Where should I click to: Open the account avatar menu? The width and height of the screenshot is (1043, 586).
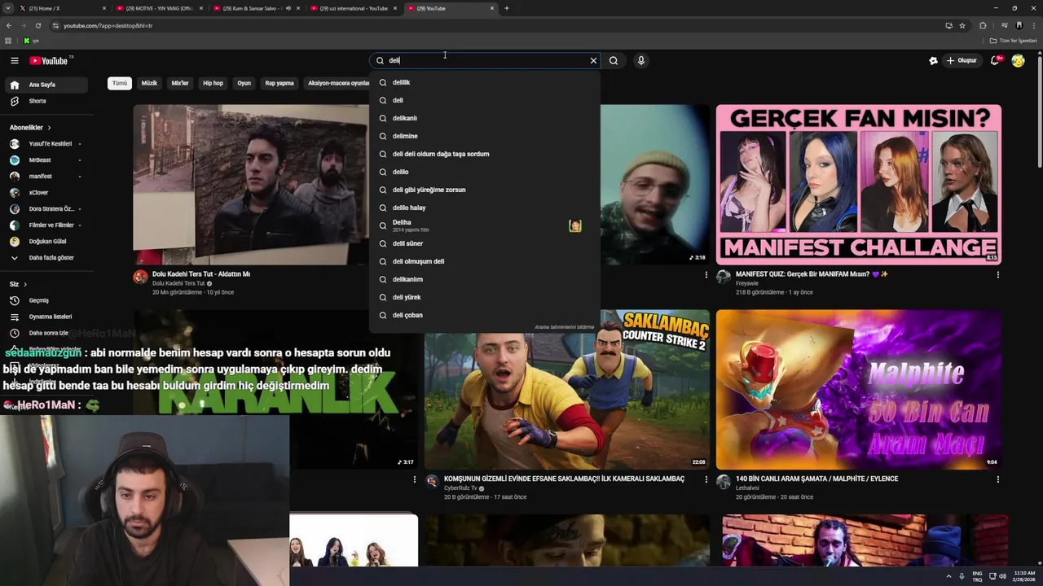coord(1018,60)
